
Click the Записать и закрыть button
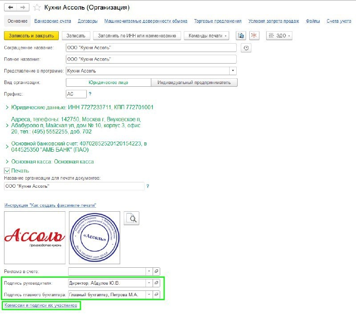[x=31, y=36]
